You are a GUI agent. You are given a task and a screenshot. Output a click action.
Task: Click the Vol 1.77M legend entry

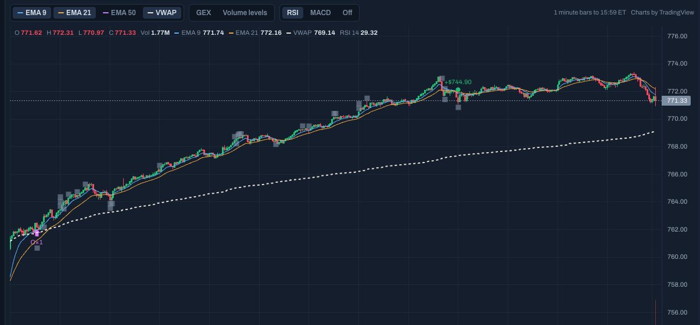(x=155, y=32)
